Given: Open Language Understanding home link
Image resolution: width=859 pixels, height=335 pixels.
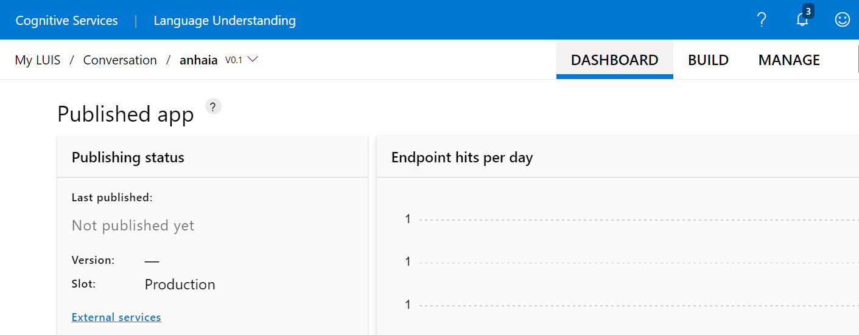Looking at the screenshot, I should (225, 21).
